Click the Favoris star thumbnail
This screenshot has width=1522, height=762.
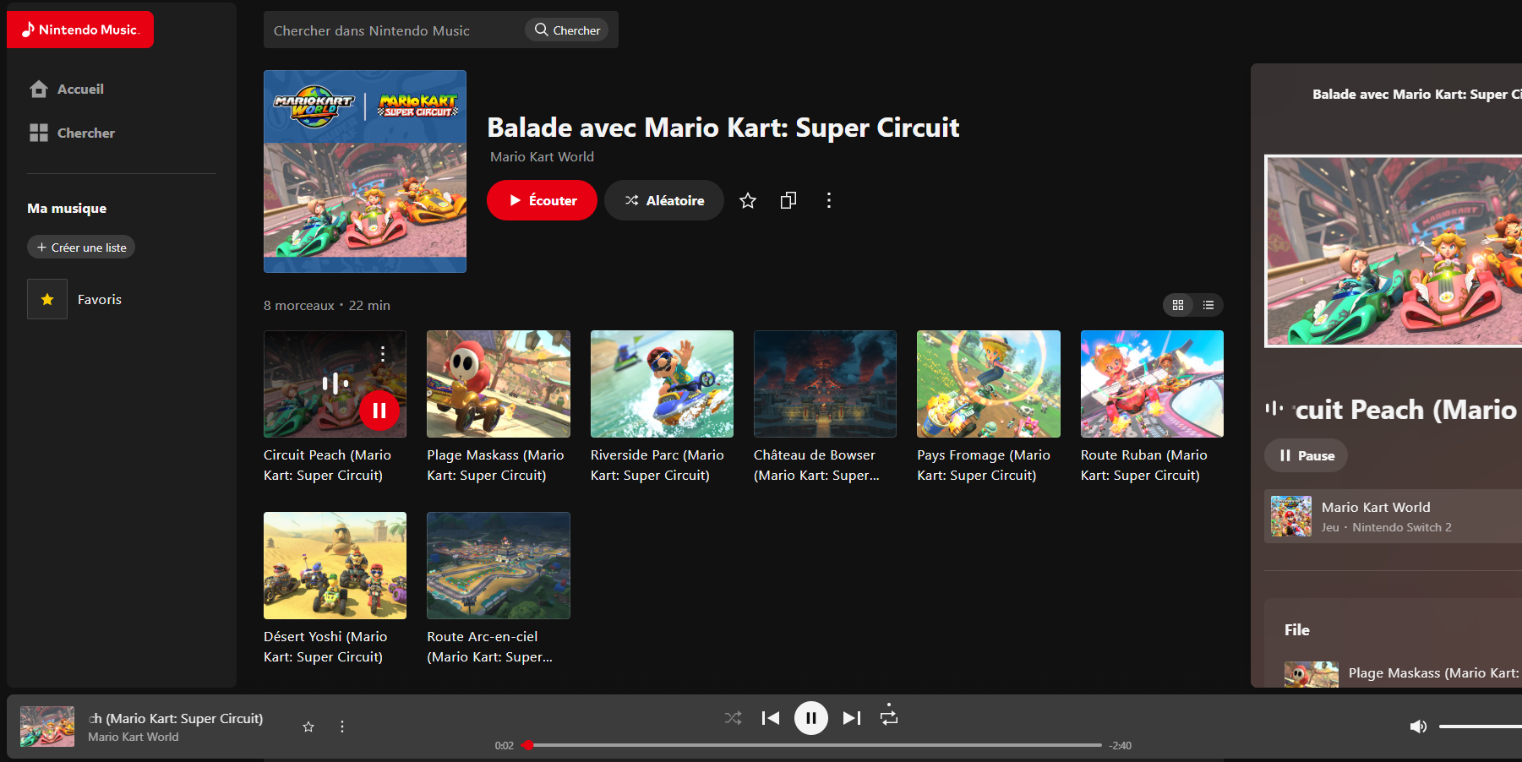(47, 299)
